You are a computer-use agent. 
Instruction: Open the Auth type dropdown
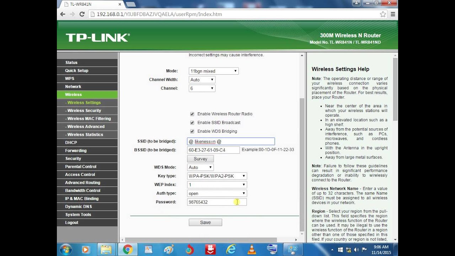click(x=217, y=193)
